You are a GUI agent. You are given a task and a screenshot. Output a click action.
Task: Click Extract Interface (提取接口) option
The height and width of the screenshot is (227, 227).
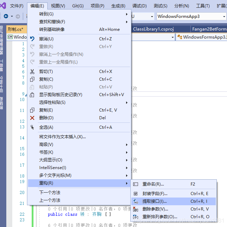154,201
